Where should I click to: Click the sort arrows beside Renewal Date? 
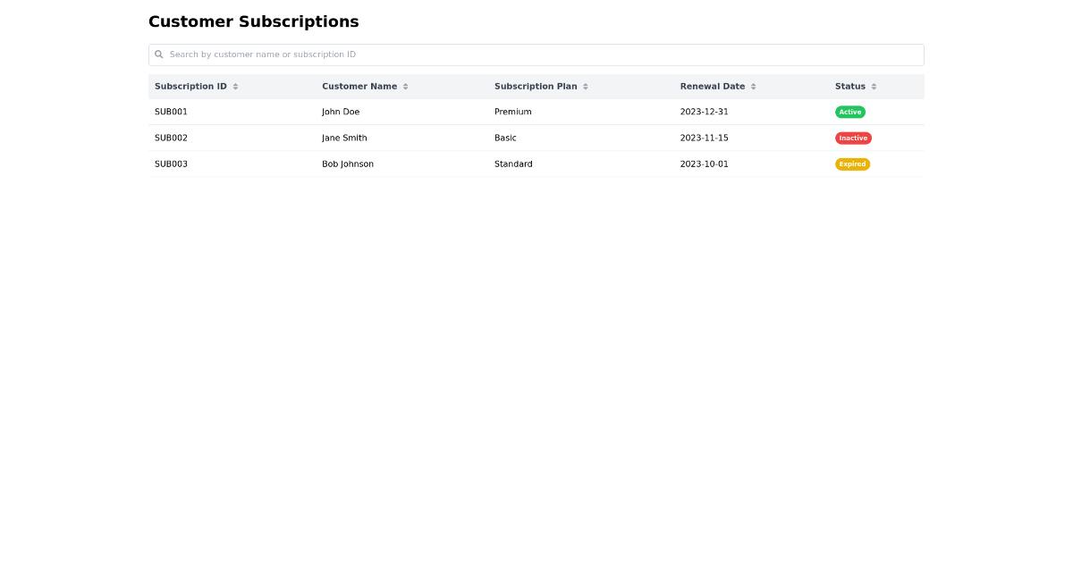(x=754, y=86)
